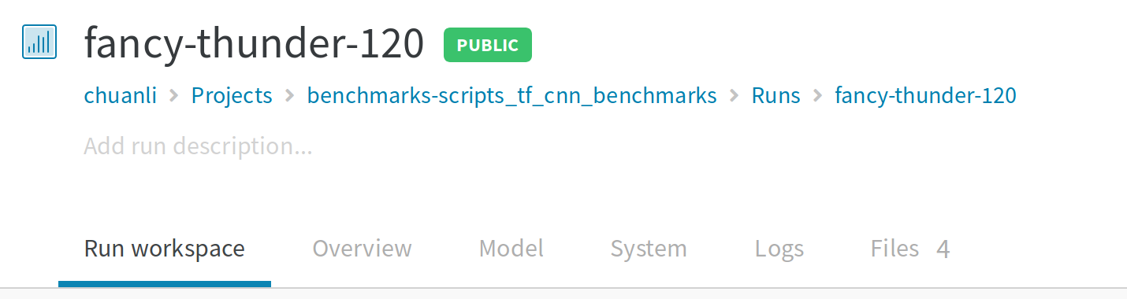Click the green PUBLIC privacy badge
Viewport: 1127px width, 299px height.
[x=488, y=45]
